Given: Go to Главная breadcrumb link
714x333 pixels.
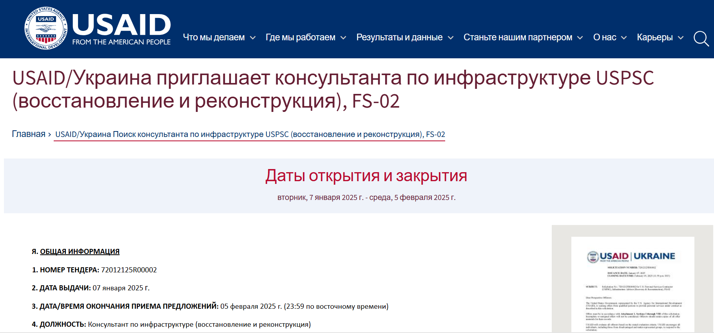Looking at the screenshot, I should coord(29,134).
